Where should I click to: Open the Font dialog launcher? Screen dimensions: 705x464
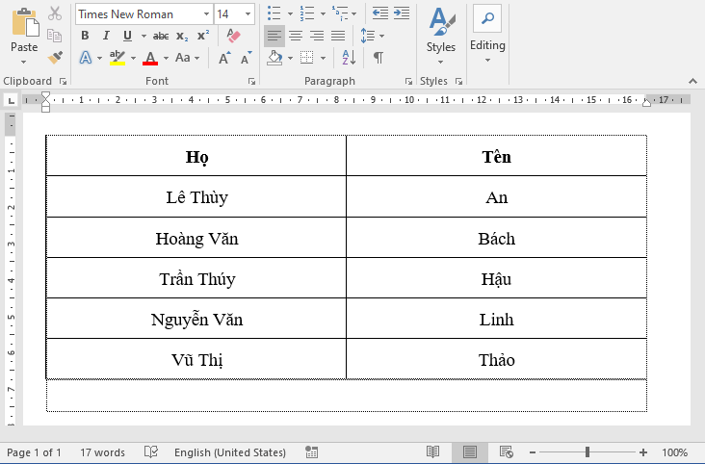point(251,82)
